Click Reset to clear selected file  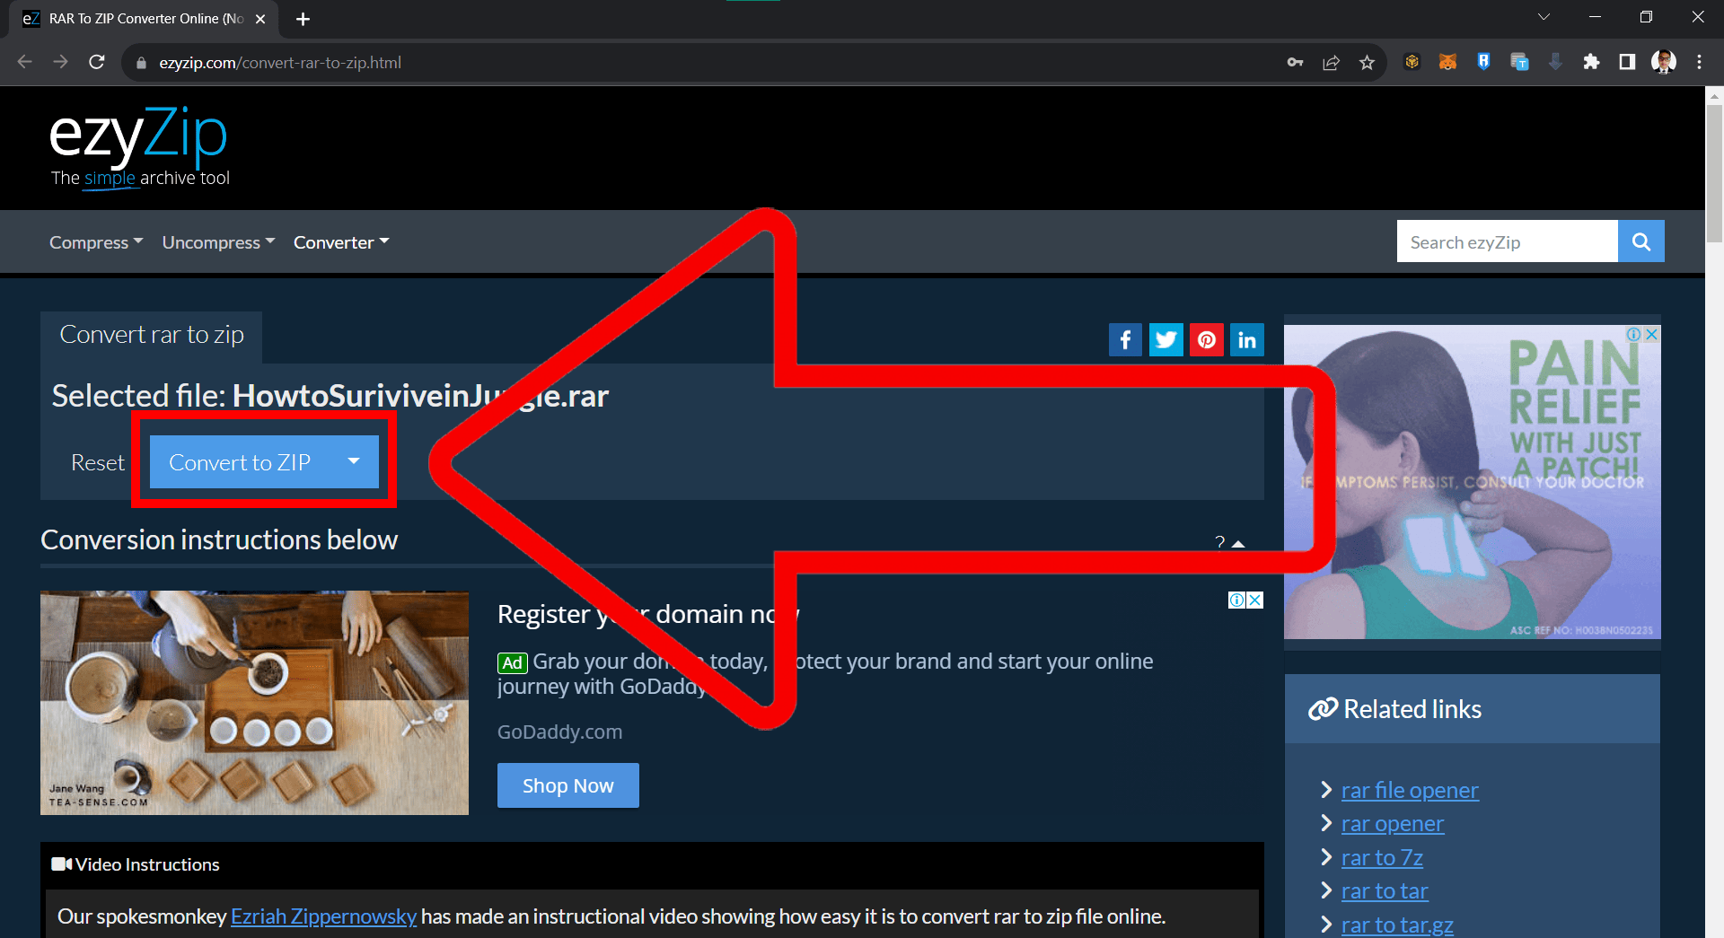(x=98, y=462)
